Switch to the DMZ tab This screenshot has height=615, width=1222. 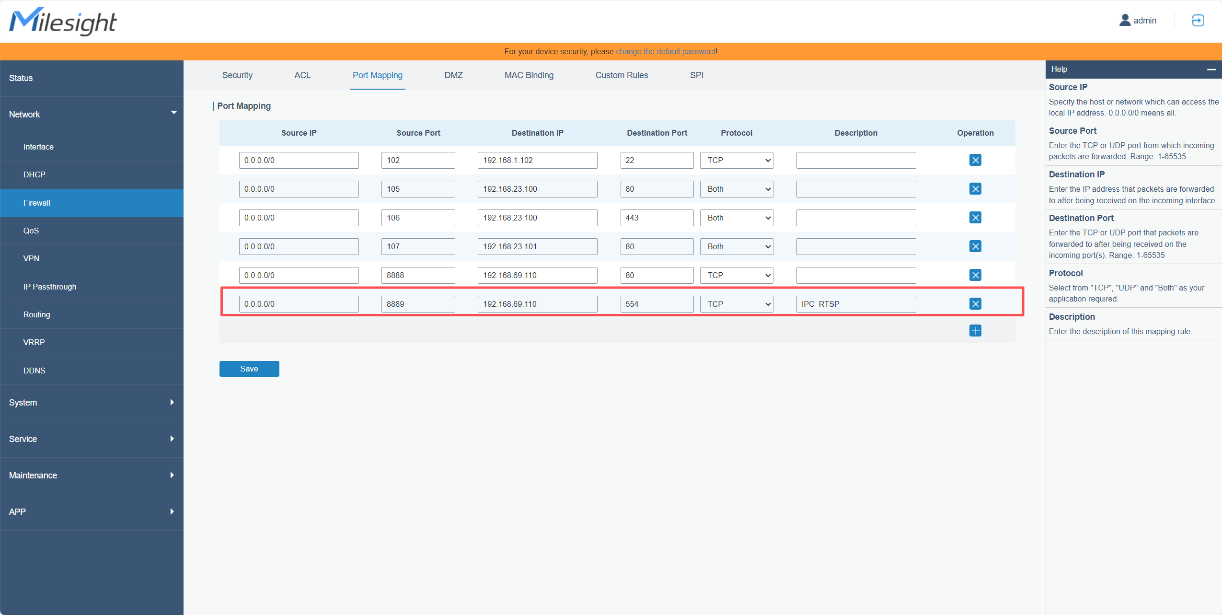point(453,75)
